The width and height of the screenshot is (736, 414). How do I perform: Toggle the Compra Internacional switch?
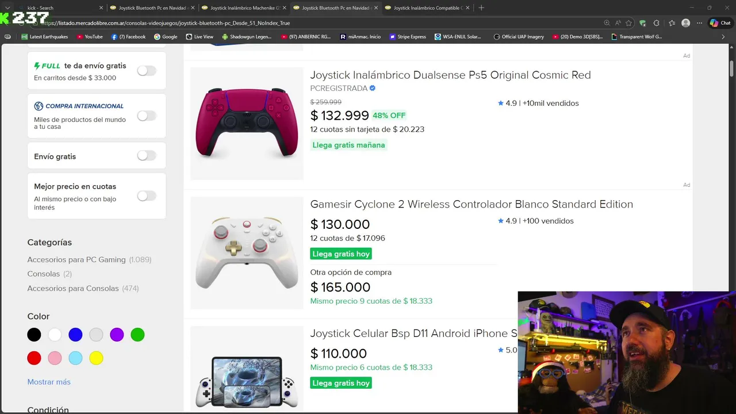point(146,116)
